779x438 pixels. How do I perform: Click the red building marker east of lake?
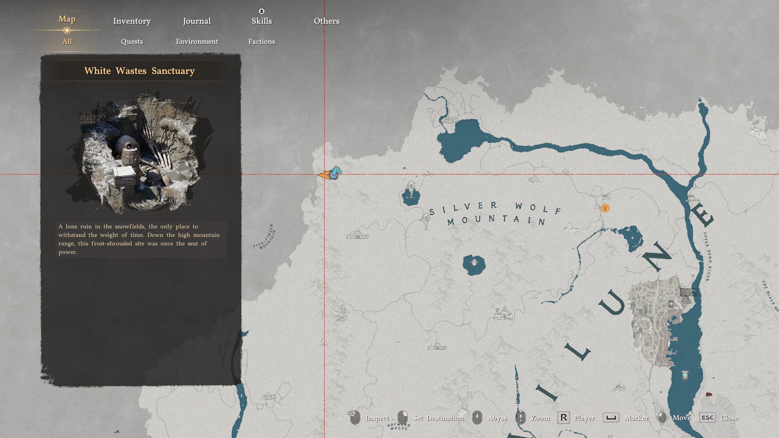[709, 395]
